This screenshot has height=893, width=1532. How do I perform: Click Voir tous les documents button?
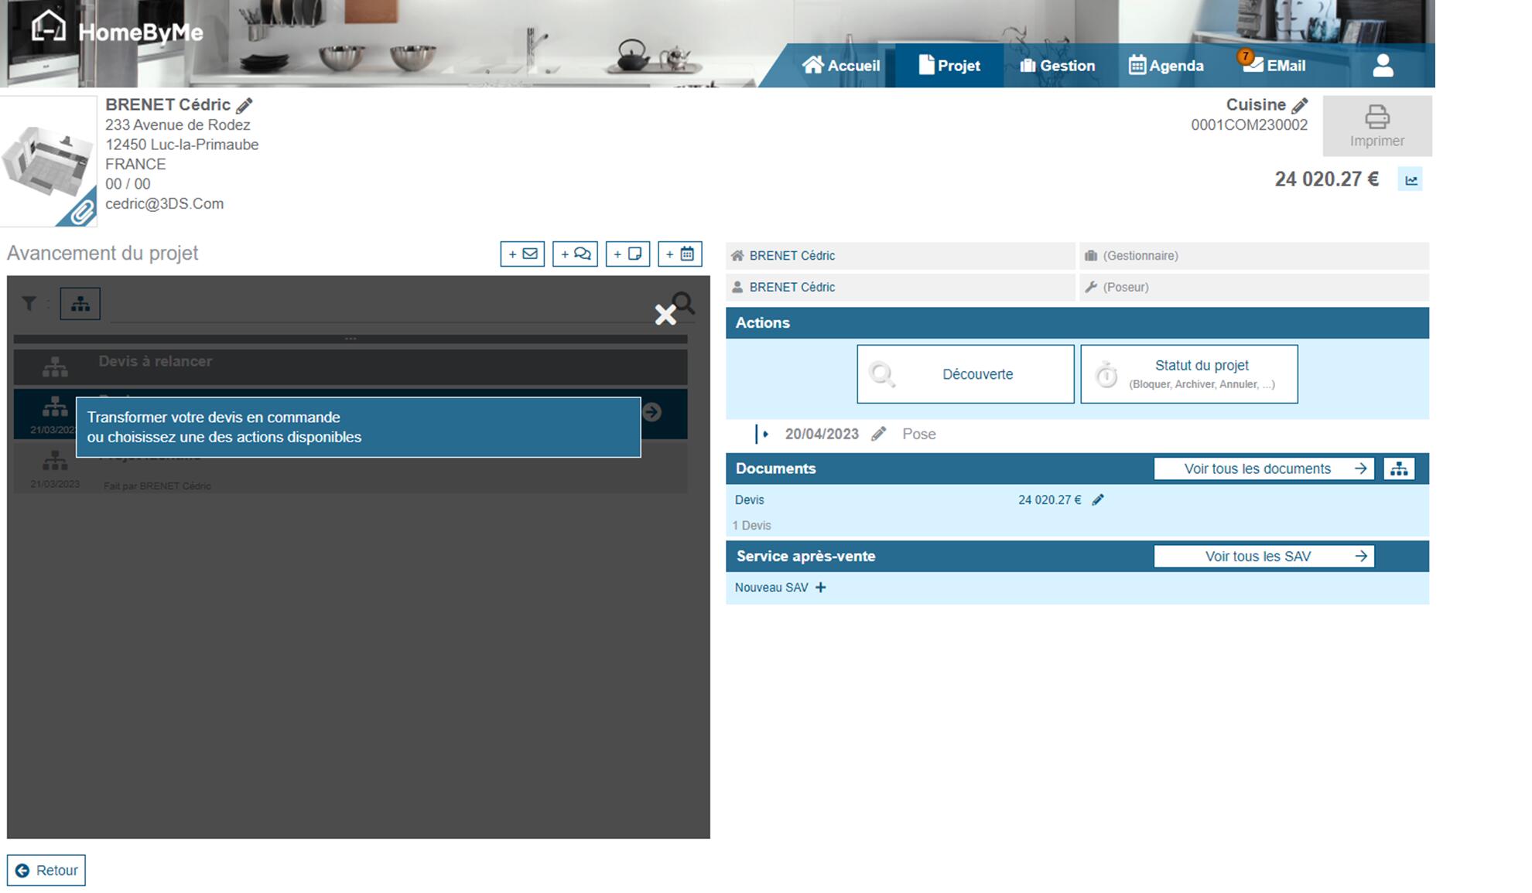(1264, 469)
